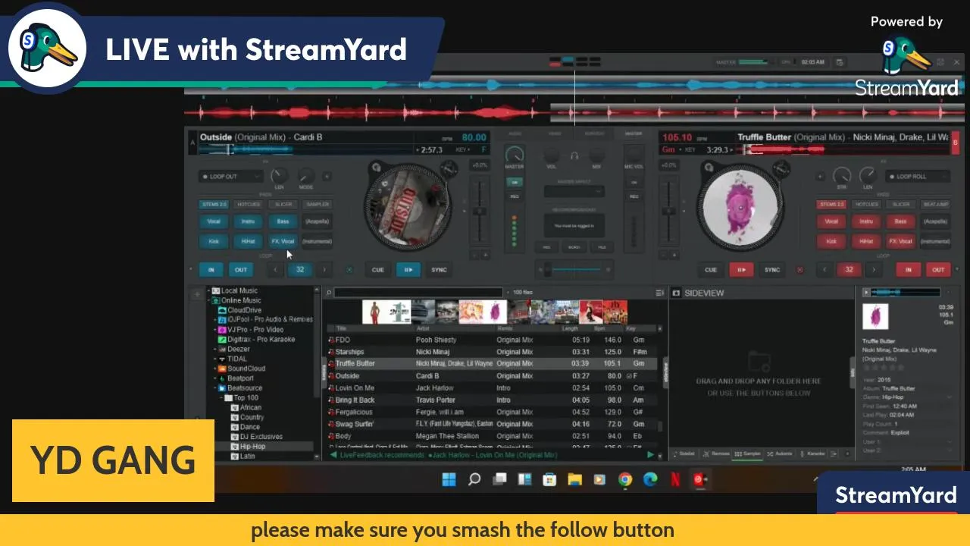Sort the track list by Artist column

click(423, 329)
